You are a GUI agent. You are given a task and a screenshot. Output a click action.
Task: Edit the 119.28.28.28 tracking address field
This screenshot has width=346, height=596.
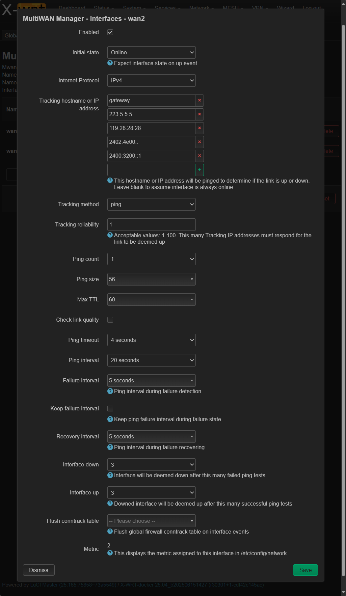[151, 128]
